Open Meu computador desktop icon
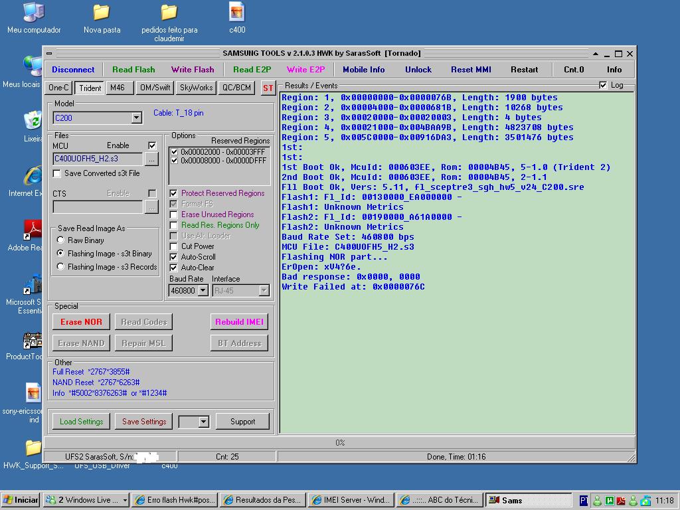Image resolution: width=680 pixels, height=510 pixels. pyautogui.click(x=34, y=18)
